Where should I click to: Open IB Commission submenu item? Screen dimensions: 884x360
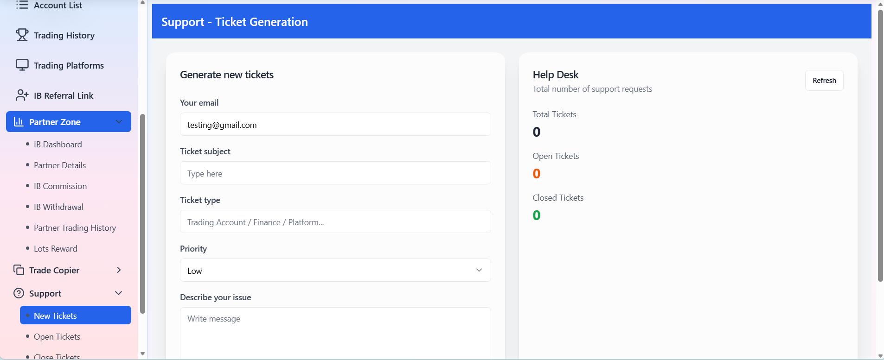point(60,186)
